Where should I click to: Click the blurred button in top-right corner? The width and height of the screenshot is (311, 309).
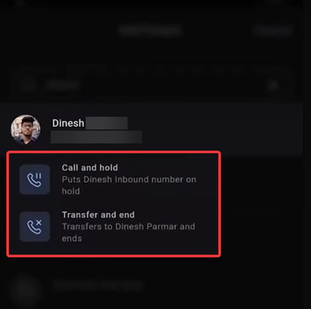click(274, 30)
